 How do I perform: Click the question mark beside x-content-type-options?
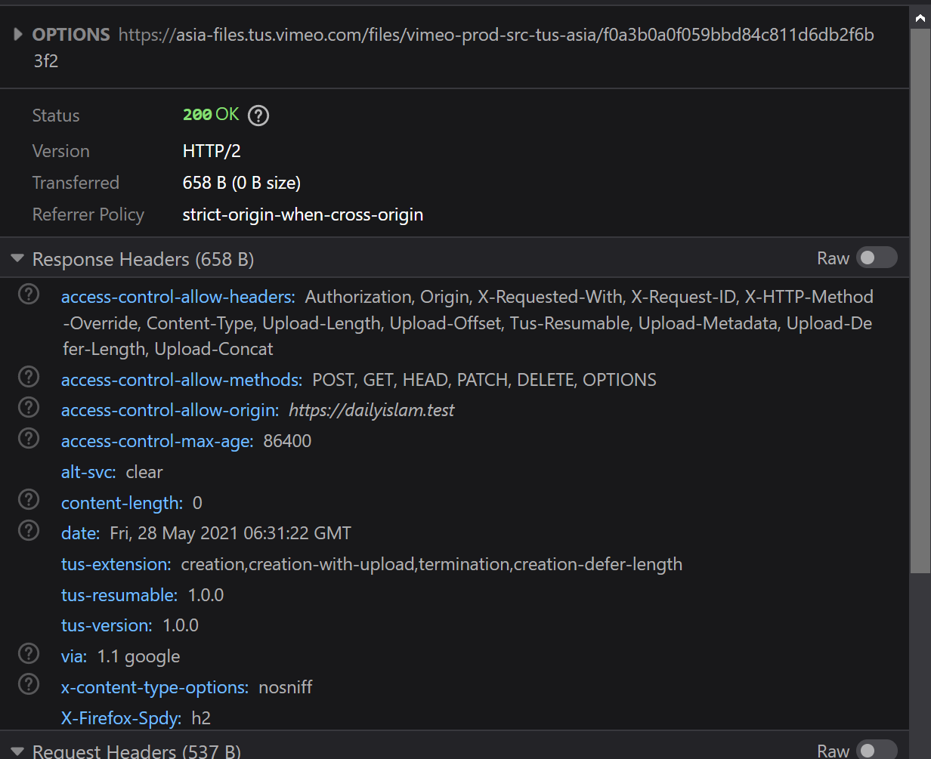(x=28, y=684)
